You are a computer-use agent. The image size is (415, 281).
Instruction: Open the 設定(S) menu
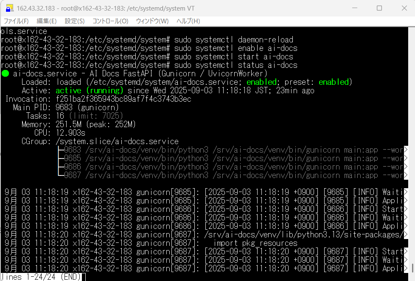tap(75, 21)
